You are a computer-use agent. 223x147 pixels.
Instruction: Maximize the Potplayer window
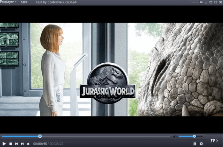pos(211,2)
